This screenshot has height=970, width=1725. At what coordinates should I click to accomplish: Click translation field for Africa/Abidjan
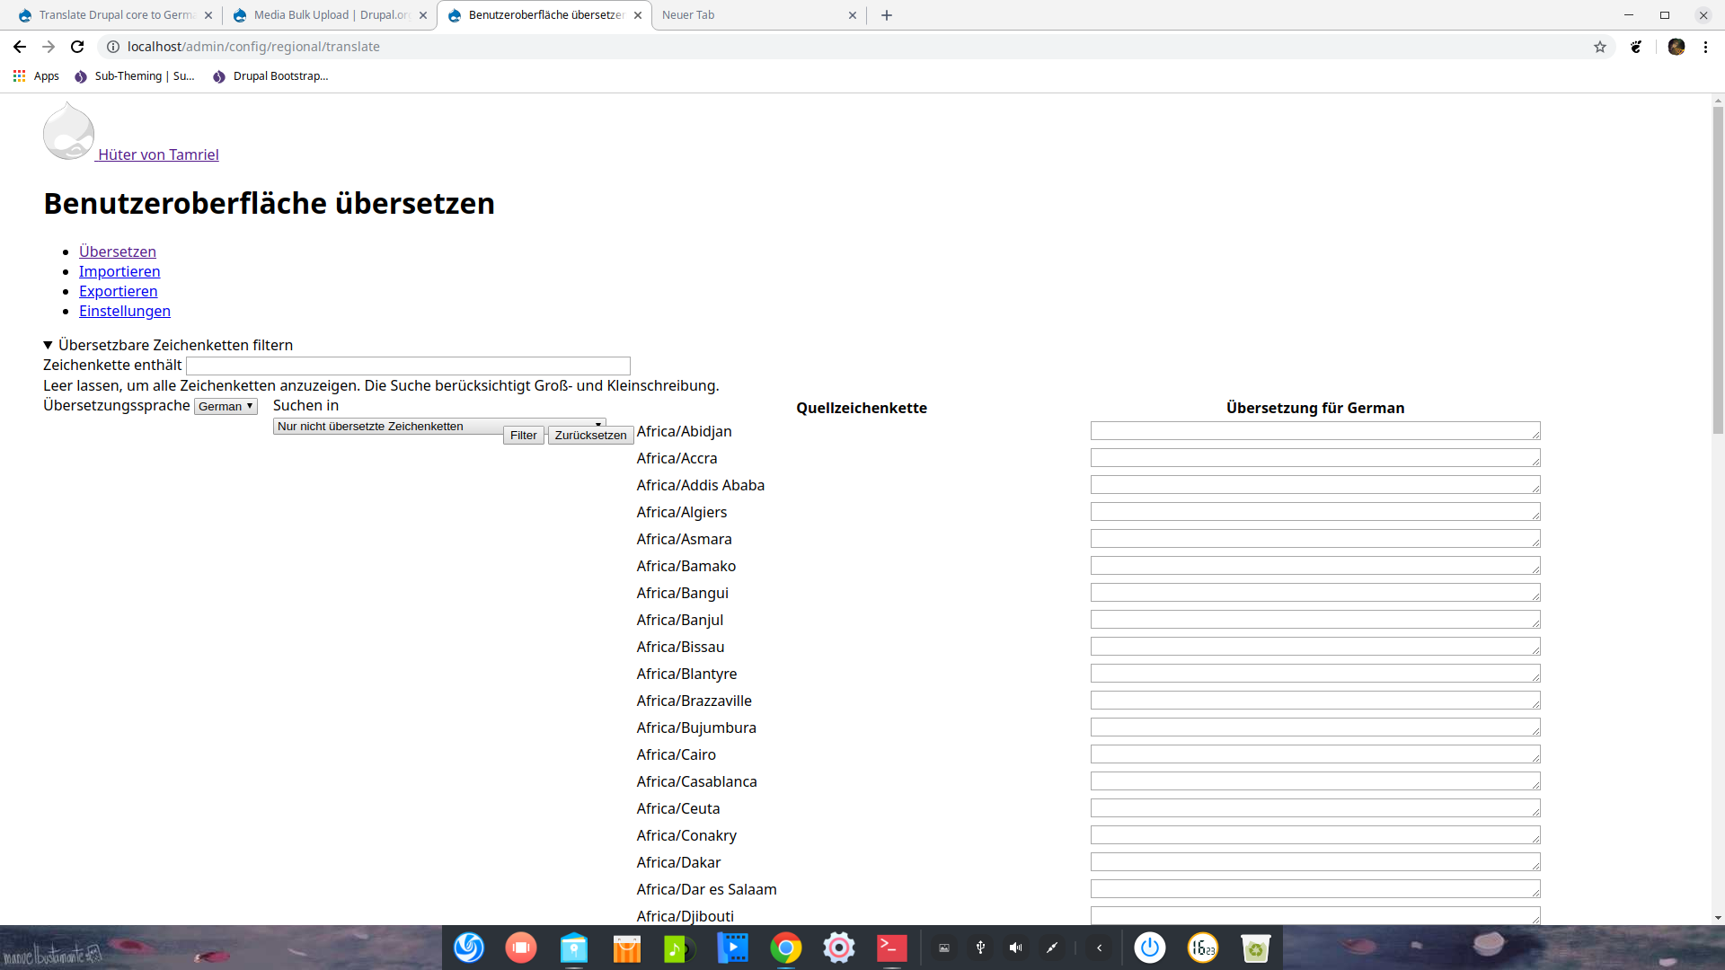click(x=1314, y=431)
